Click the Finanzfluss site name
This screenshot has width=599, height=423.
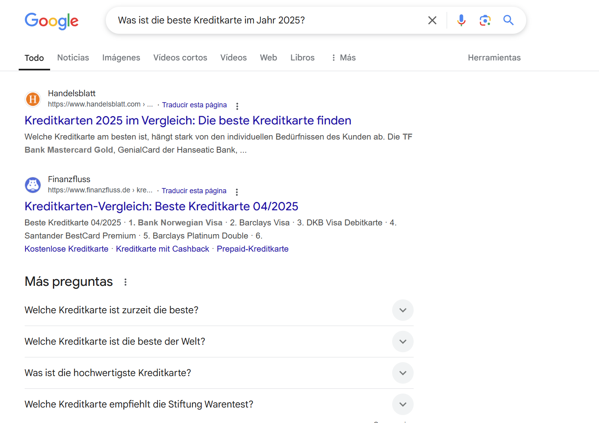[x=69, y=179]
